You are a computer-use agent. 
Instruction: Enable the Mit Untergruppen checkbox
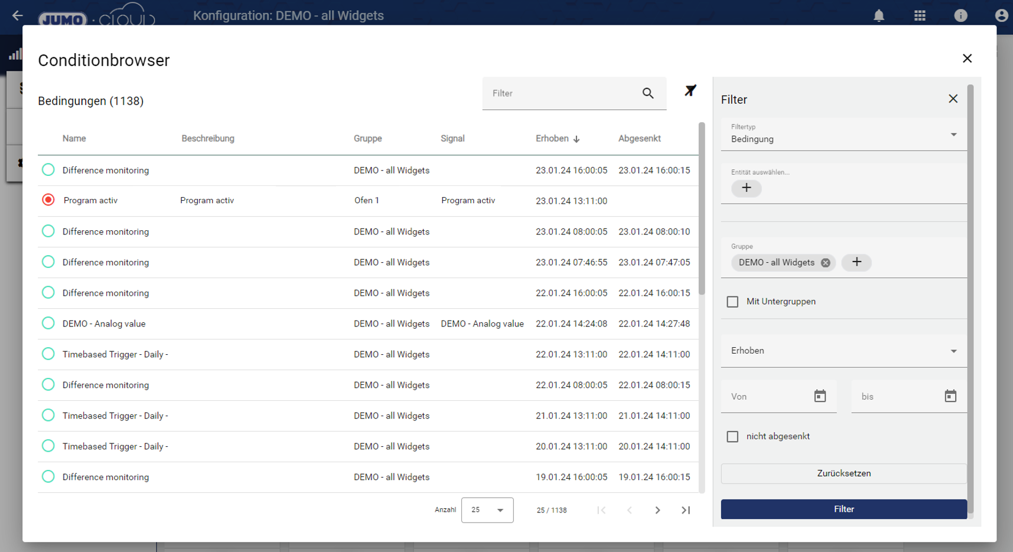[732, 302]
